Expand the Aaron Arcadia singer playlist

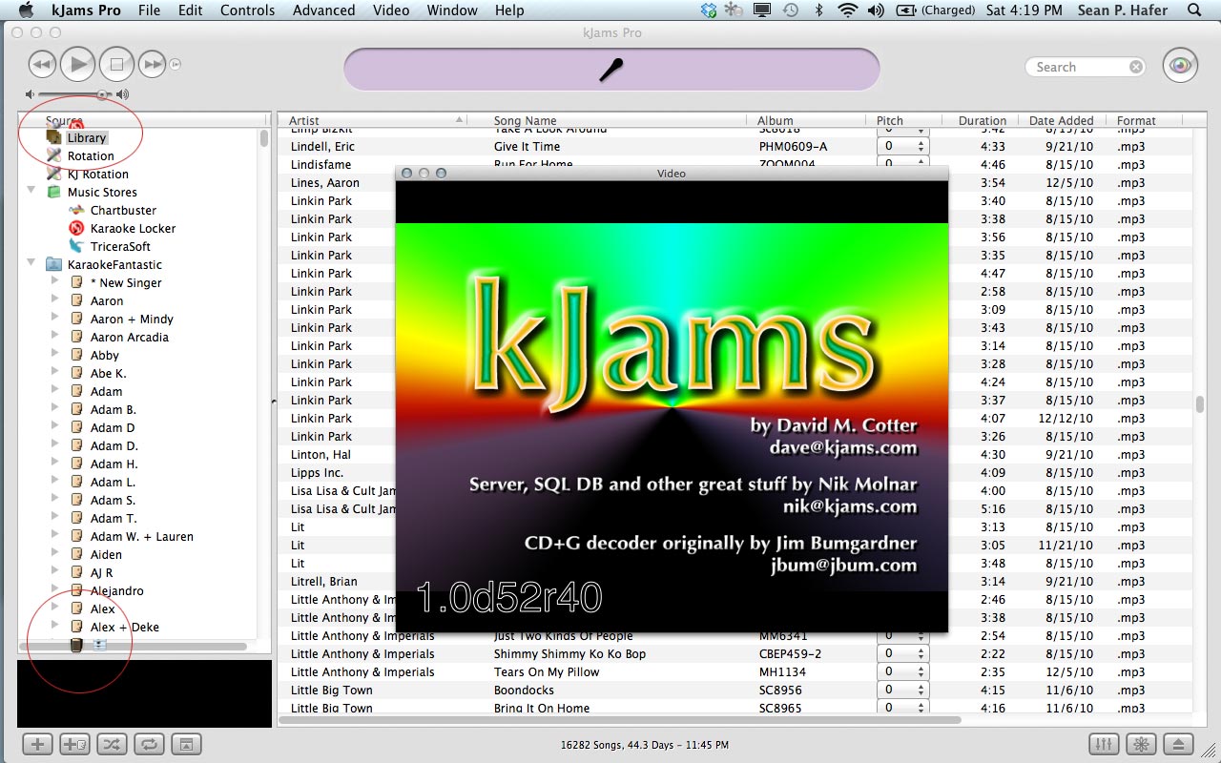tap(55, 337)
